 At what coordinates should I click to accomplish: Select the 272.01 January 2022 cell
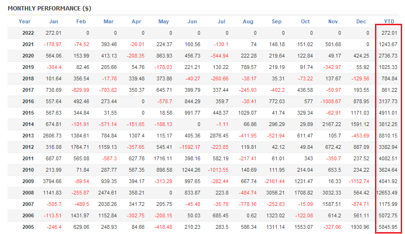click(53, 33)
